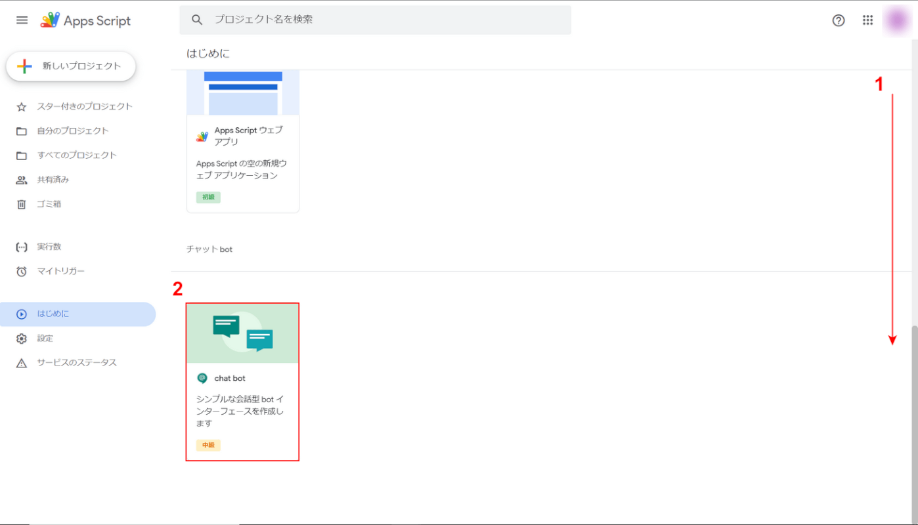This screenshot has width=918, height=525.
Task: Click the star icon for starred projects
Action: click(x=22, y=107)
